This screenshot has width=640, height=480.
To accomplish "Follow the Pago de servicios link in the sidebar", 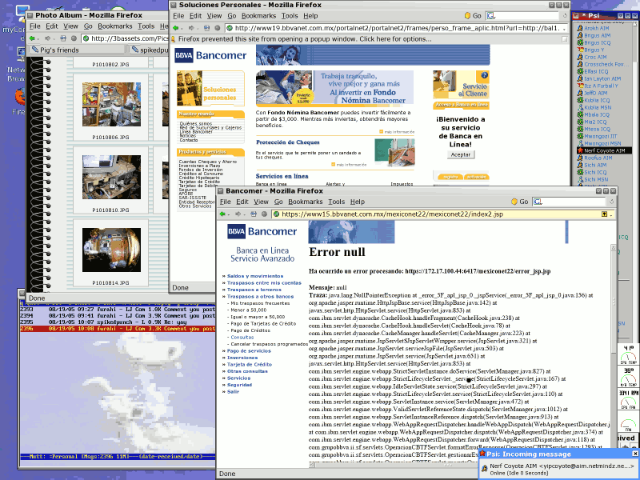I will pyautogui.click(x=248, y=351).
